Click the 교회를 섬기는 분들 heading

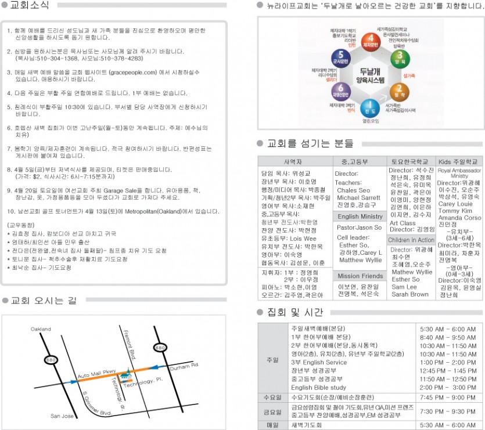pos(310,143)
